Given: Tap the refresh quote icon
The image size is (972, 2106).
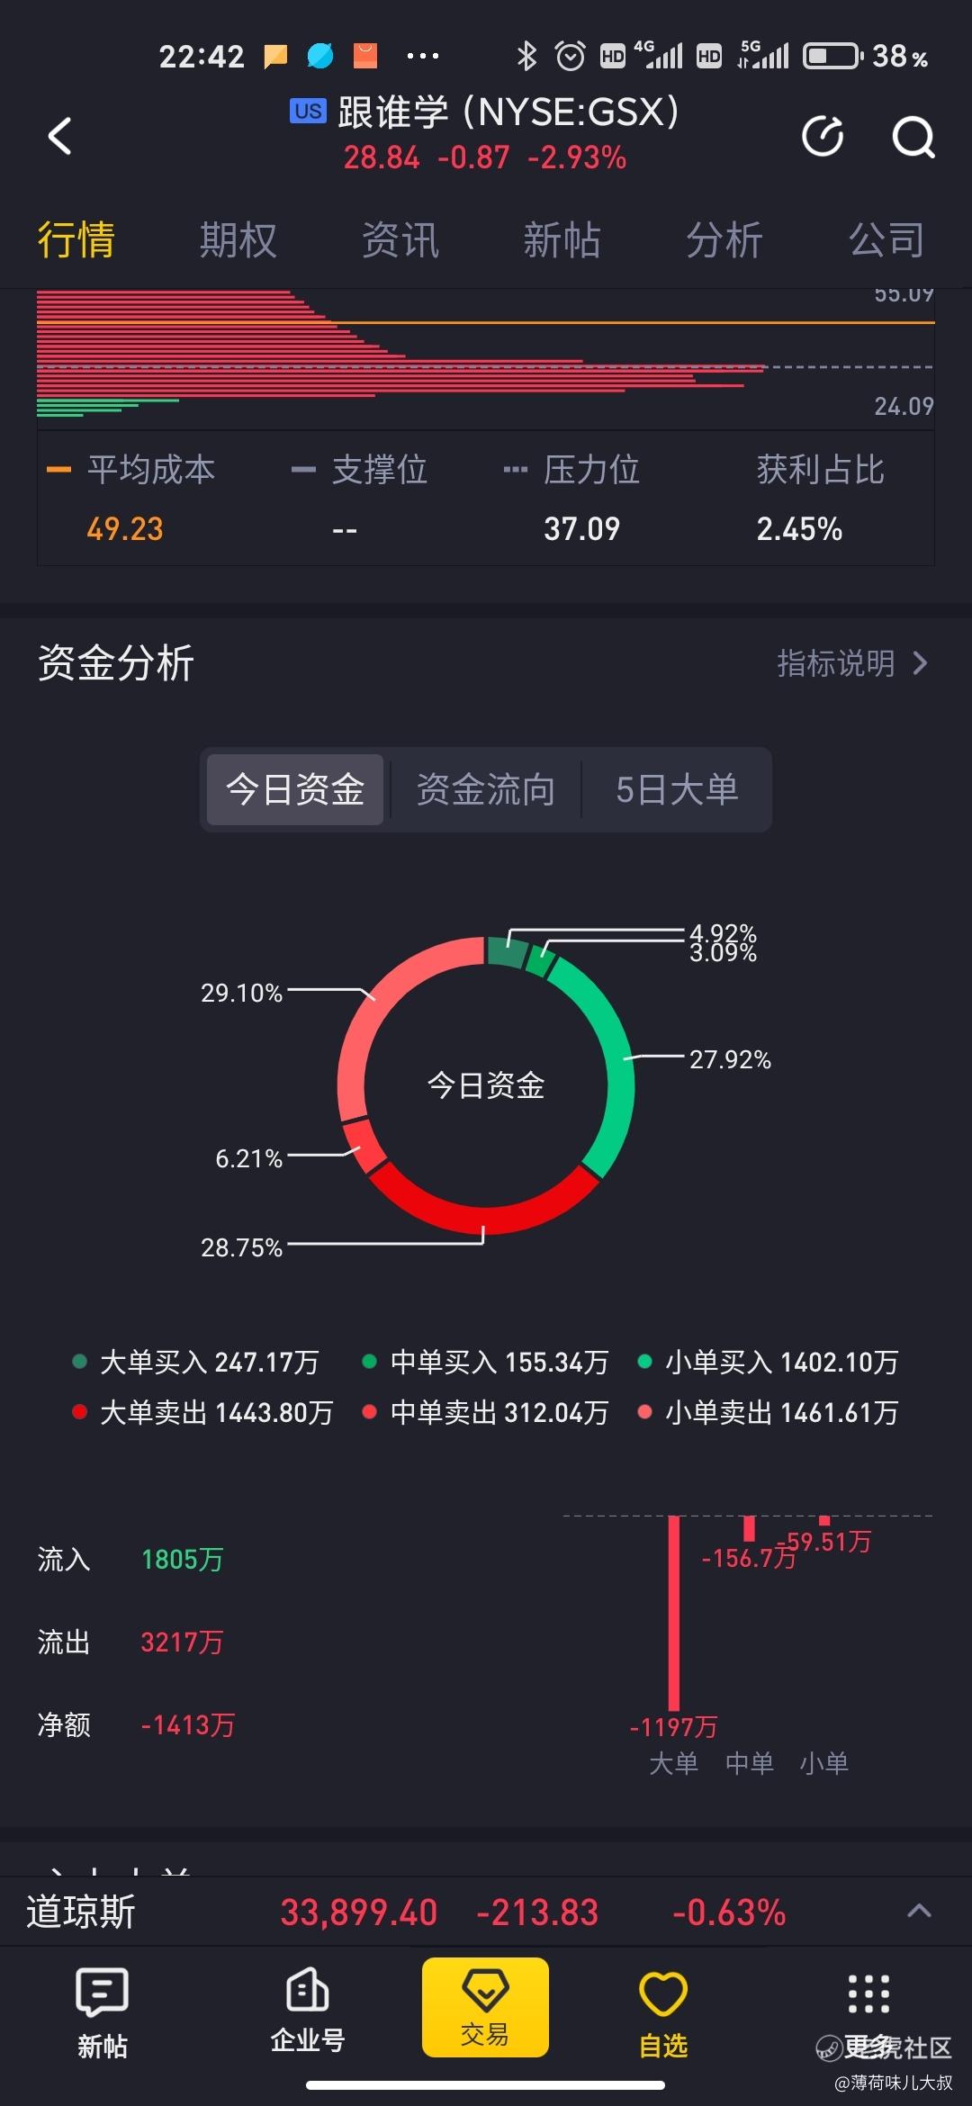Looking at the screenshot, I should [x=823, y=136].
